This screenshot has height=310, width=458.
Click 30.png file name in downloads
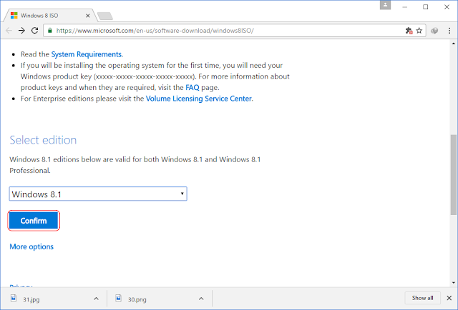137,299
